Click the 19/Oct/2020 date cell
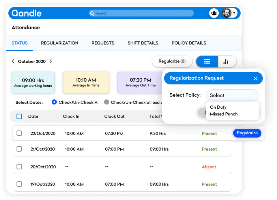 (43, 184)
